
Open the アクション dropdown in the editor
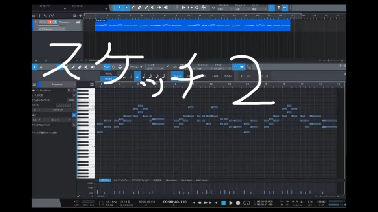coord(136,67)
